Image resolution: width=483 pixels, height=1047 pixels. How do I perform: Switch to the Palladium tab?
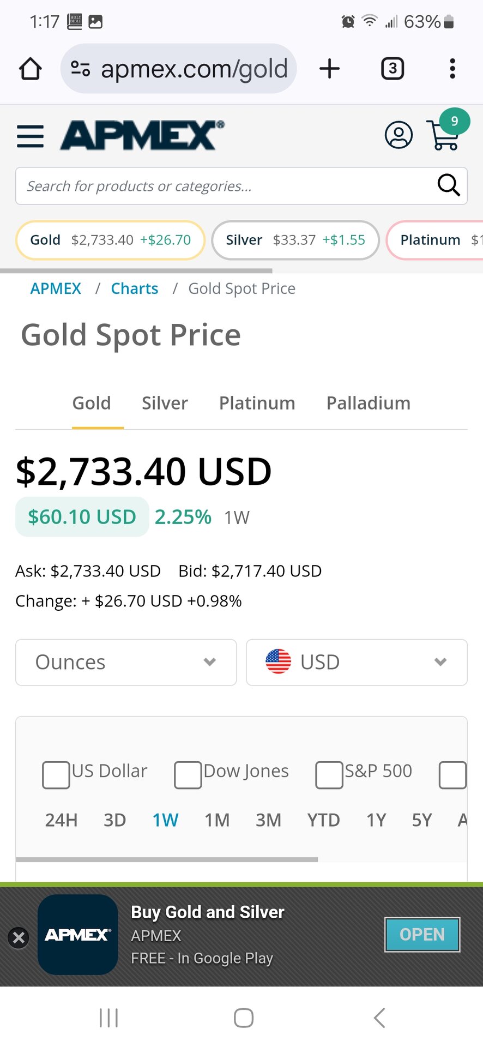click(x=369, y=403)
